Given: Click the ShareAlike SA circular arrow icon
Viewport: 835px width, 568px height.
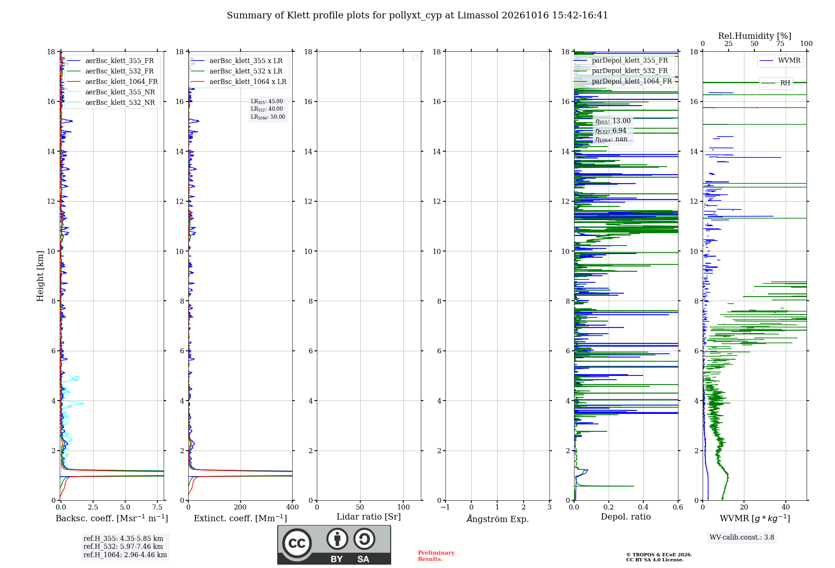Looking at the screenshot, I should tap(364, 539).
